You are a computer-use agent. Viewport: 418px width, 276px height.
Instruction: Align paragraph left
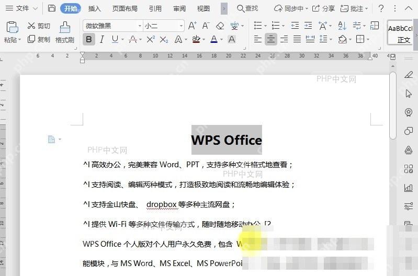click(257, 39)
